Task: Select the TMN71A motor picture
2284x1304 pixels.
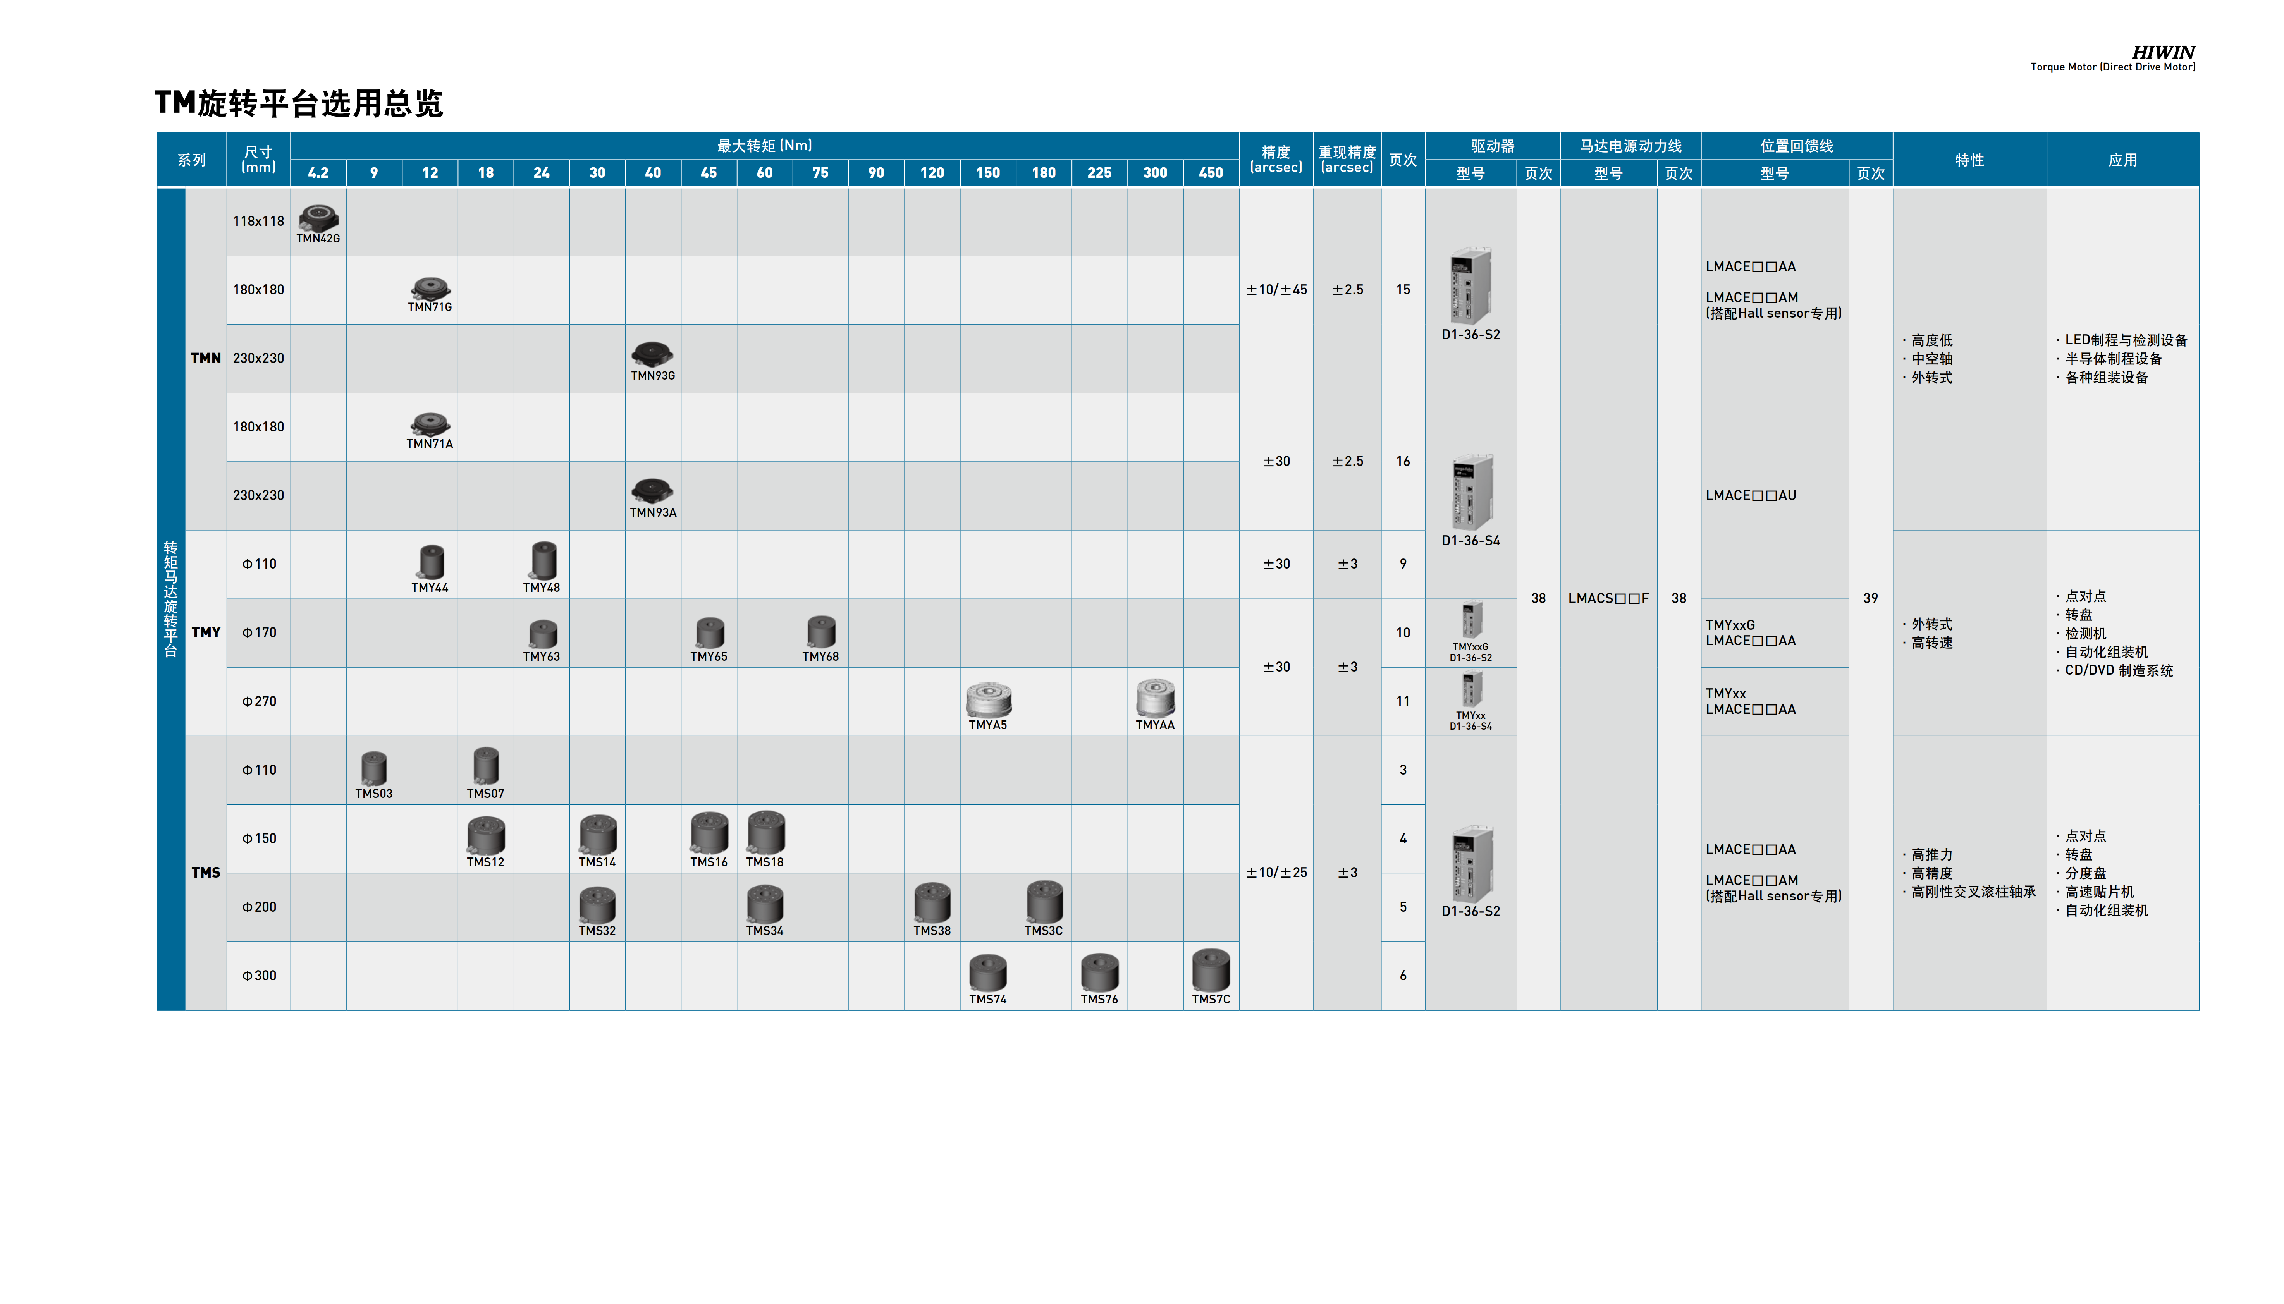Action: coord(430,423)
